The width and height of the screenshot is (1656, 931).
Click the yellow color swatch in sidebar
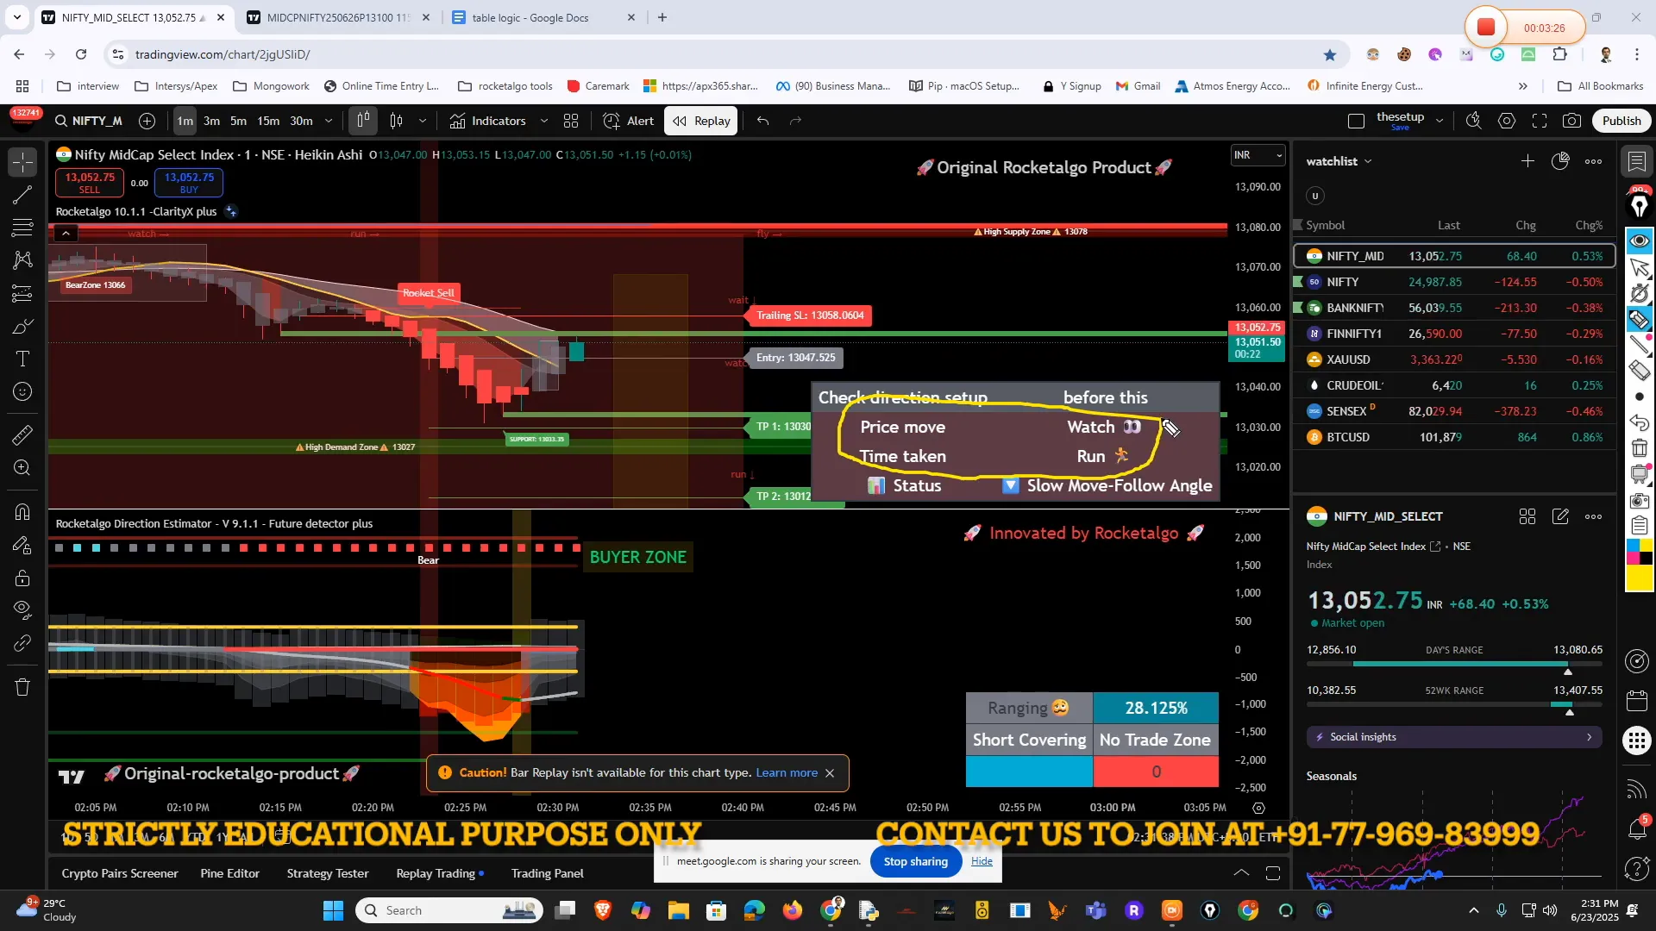[x=1639, y=578]
